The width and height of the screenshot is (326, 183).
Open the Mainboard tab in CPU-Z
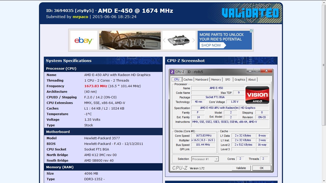tap(202, 80)
